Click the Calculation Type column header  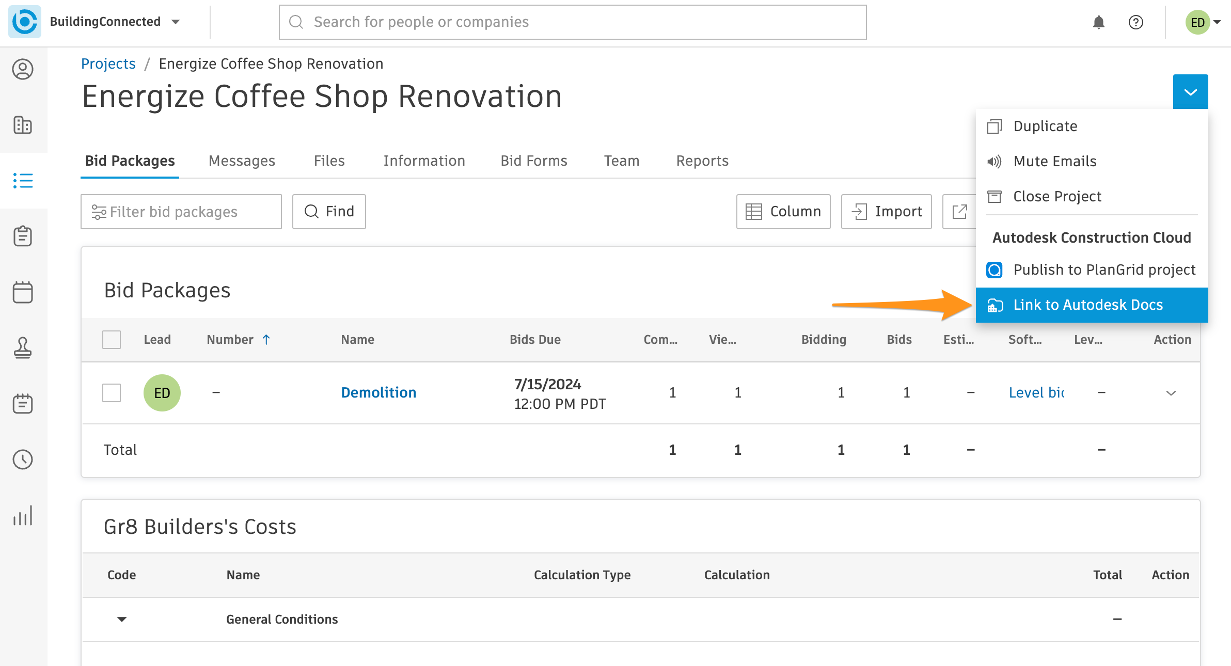pos(582,575)
